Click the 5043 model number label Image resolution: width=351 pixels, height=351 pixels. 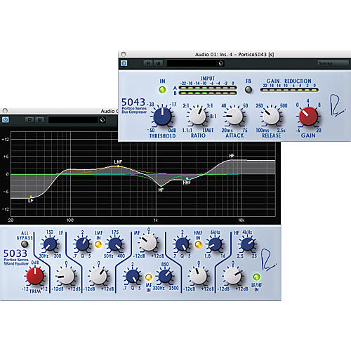click(x=133, y=102)
